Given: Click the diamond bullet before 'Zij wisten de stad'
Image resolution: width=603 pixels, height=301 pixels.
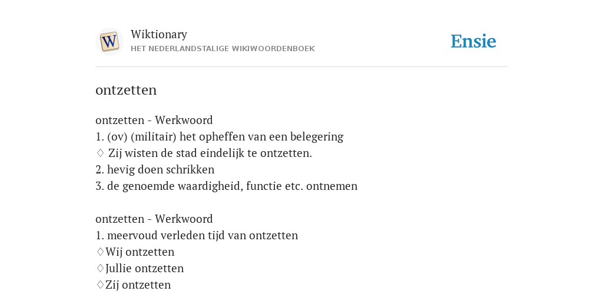Looking at the screenshot, I should 100,153.
